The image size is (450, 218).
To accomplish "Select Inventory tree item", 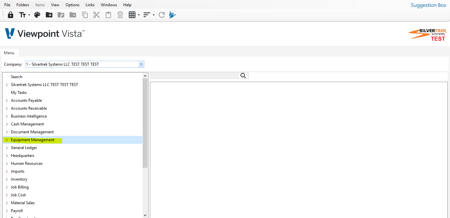I will click(19, 179).
